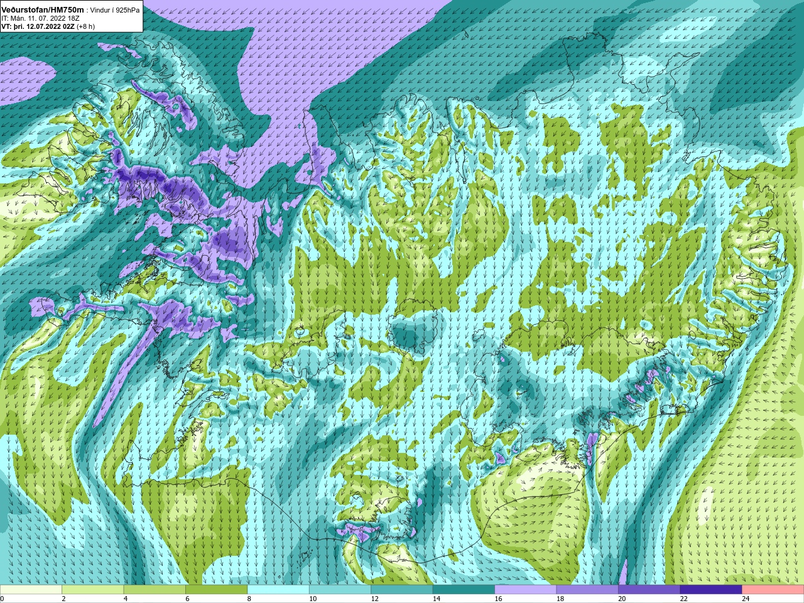Screen dimensions: 804x603
Task: Click the legend scale label '16'
Action: click(498, 599)
